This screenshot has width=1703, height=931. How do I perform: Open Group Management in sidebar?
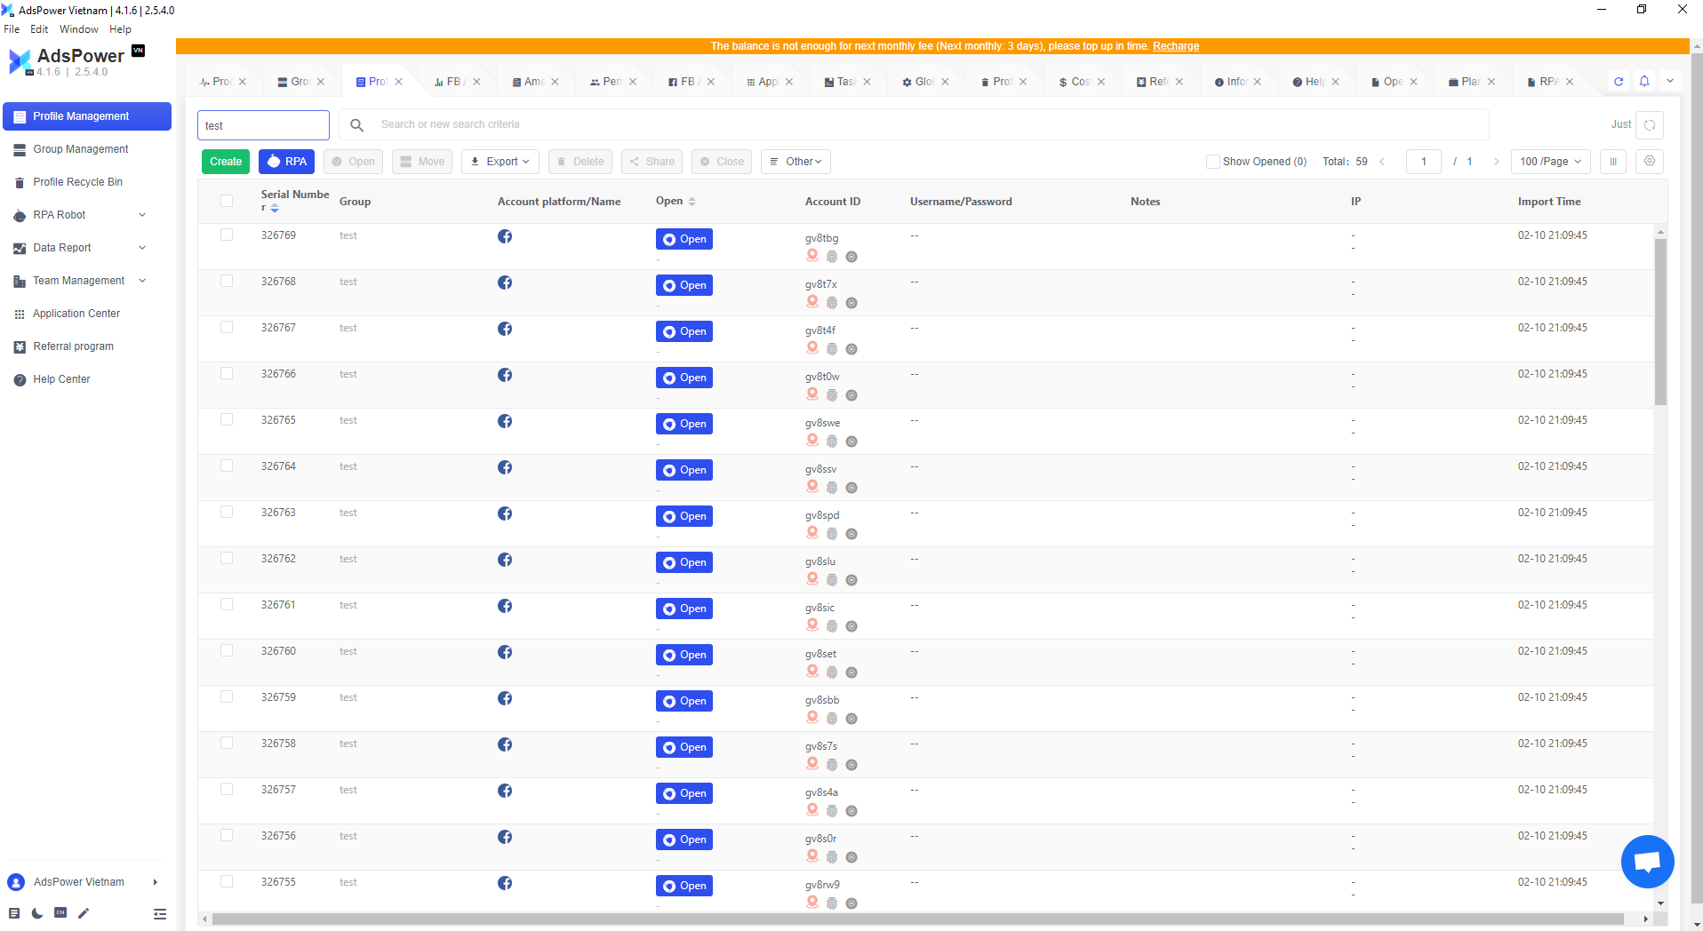[x=80, y=149]
